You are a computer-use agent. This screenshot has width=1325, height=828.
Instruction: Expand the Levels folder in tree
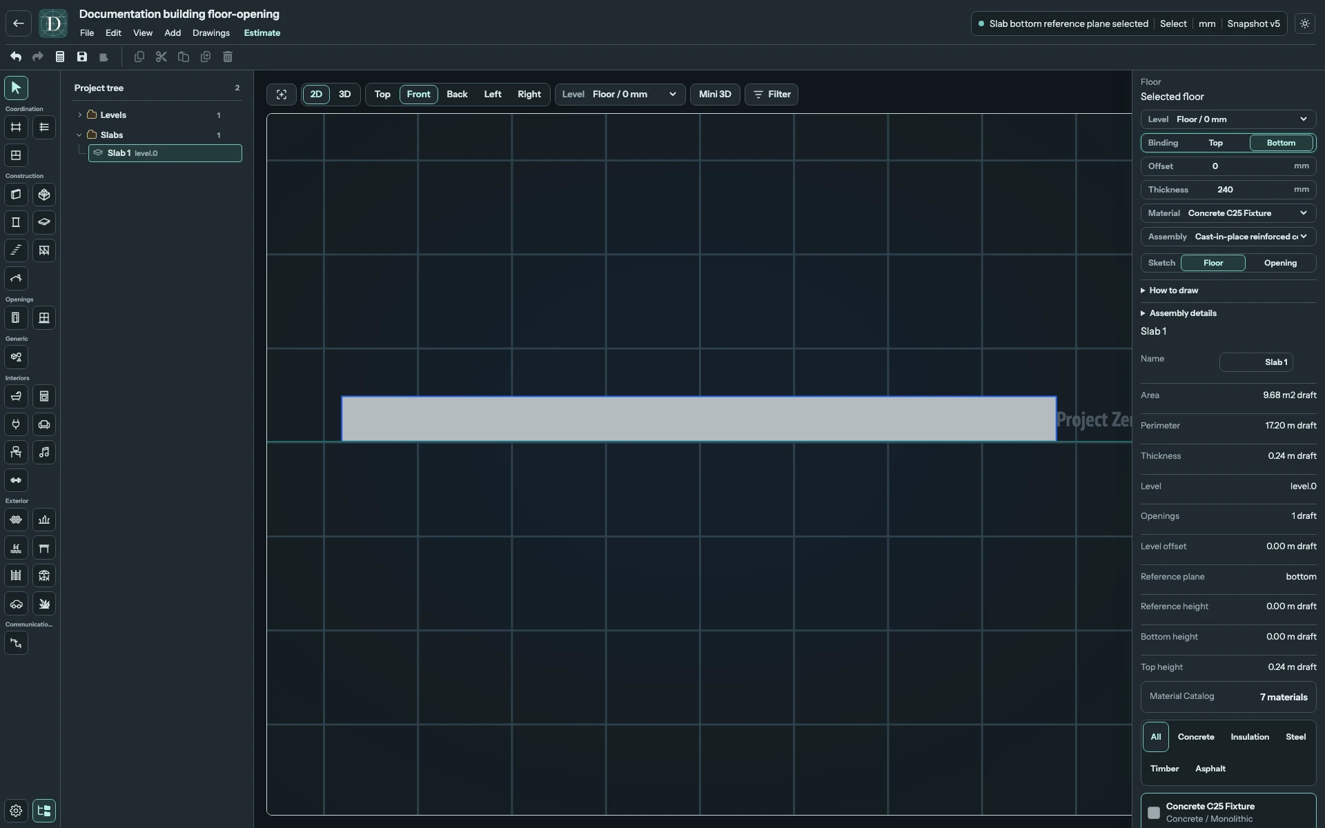[x=79, y=115]
